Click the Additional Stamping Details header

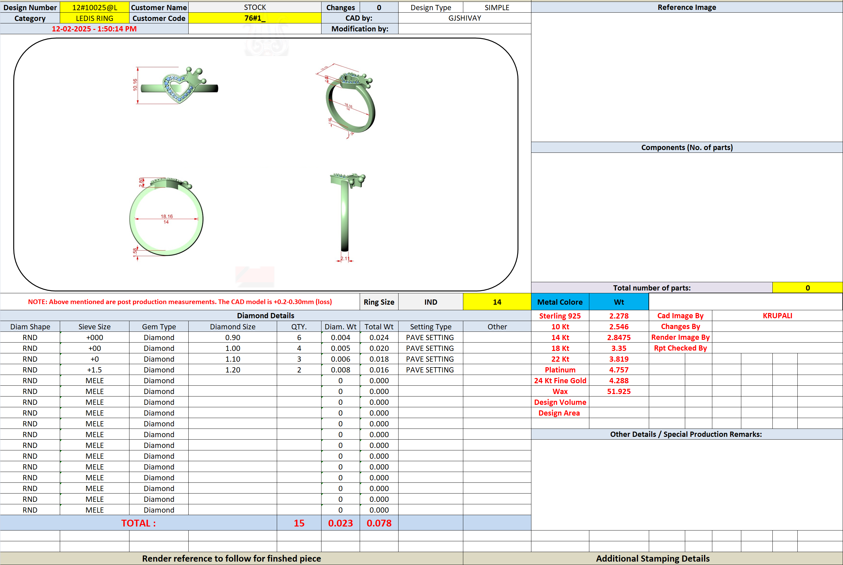coord(653,559)
